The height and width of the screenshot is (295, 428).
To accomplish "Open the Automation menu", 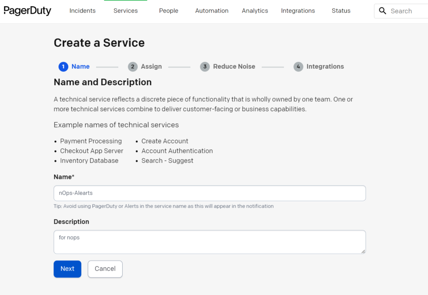I will coord(211,11).
